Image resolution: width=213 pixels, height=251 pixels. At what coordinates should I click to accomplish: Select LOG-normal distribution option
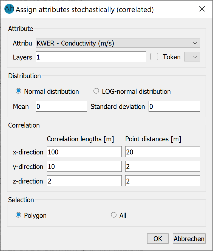coord(96,91)
